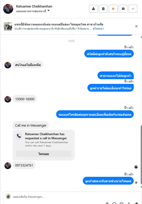This screenshot has width=142, height=204.
Task: Select the phone number message 0973324761
Action: coord(24,165)
